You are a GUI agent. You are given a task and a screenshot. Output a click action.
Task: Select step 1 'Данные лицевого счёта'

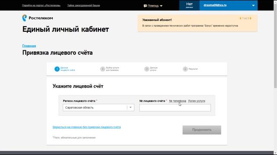pyautogui.click(x=64, y=69)
